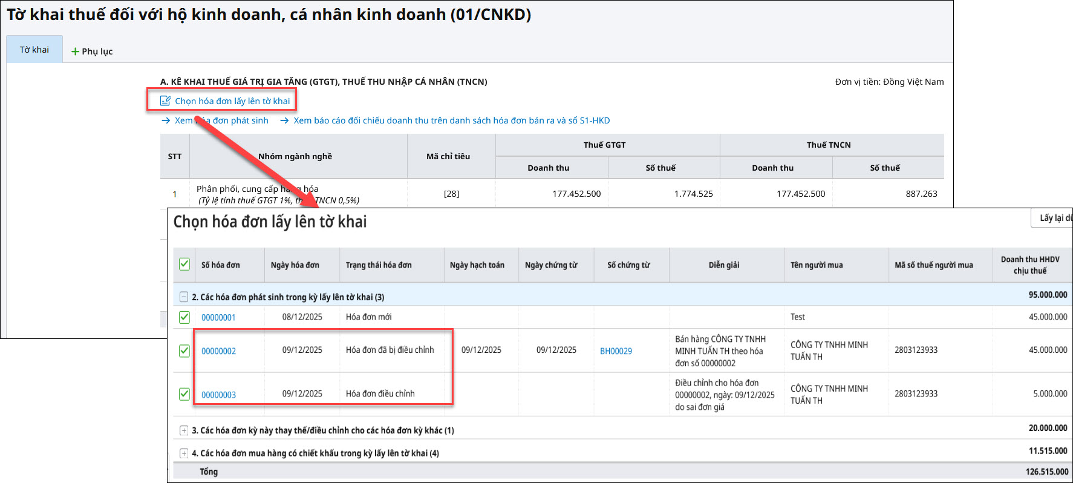Open invoice 00000001 link

[x=218, y=317]
